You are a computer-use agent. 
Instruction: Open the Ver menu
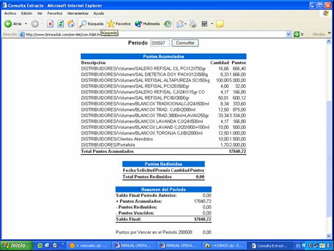[39, 13]
